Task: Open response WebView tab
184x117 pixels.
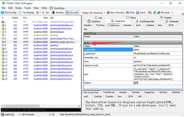Action: tap(176, 92)
